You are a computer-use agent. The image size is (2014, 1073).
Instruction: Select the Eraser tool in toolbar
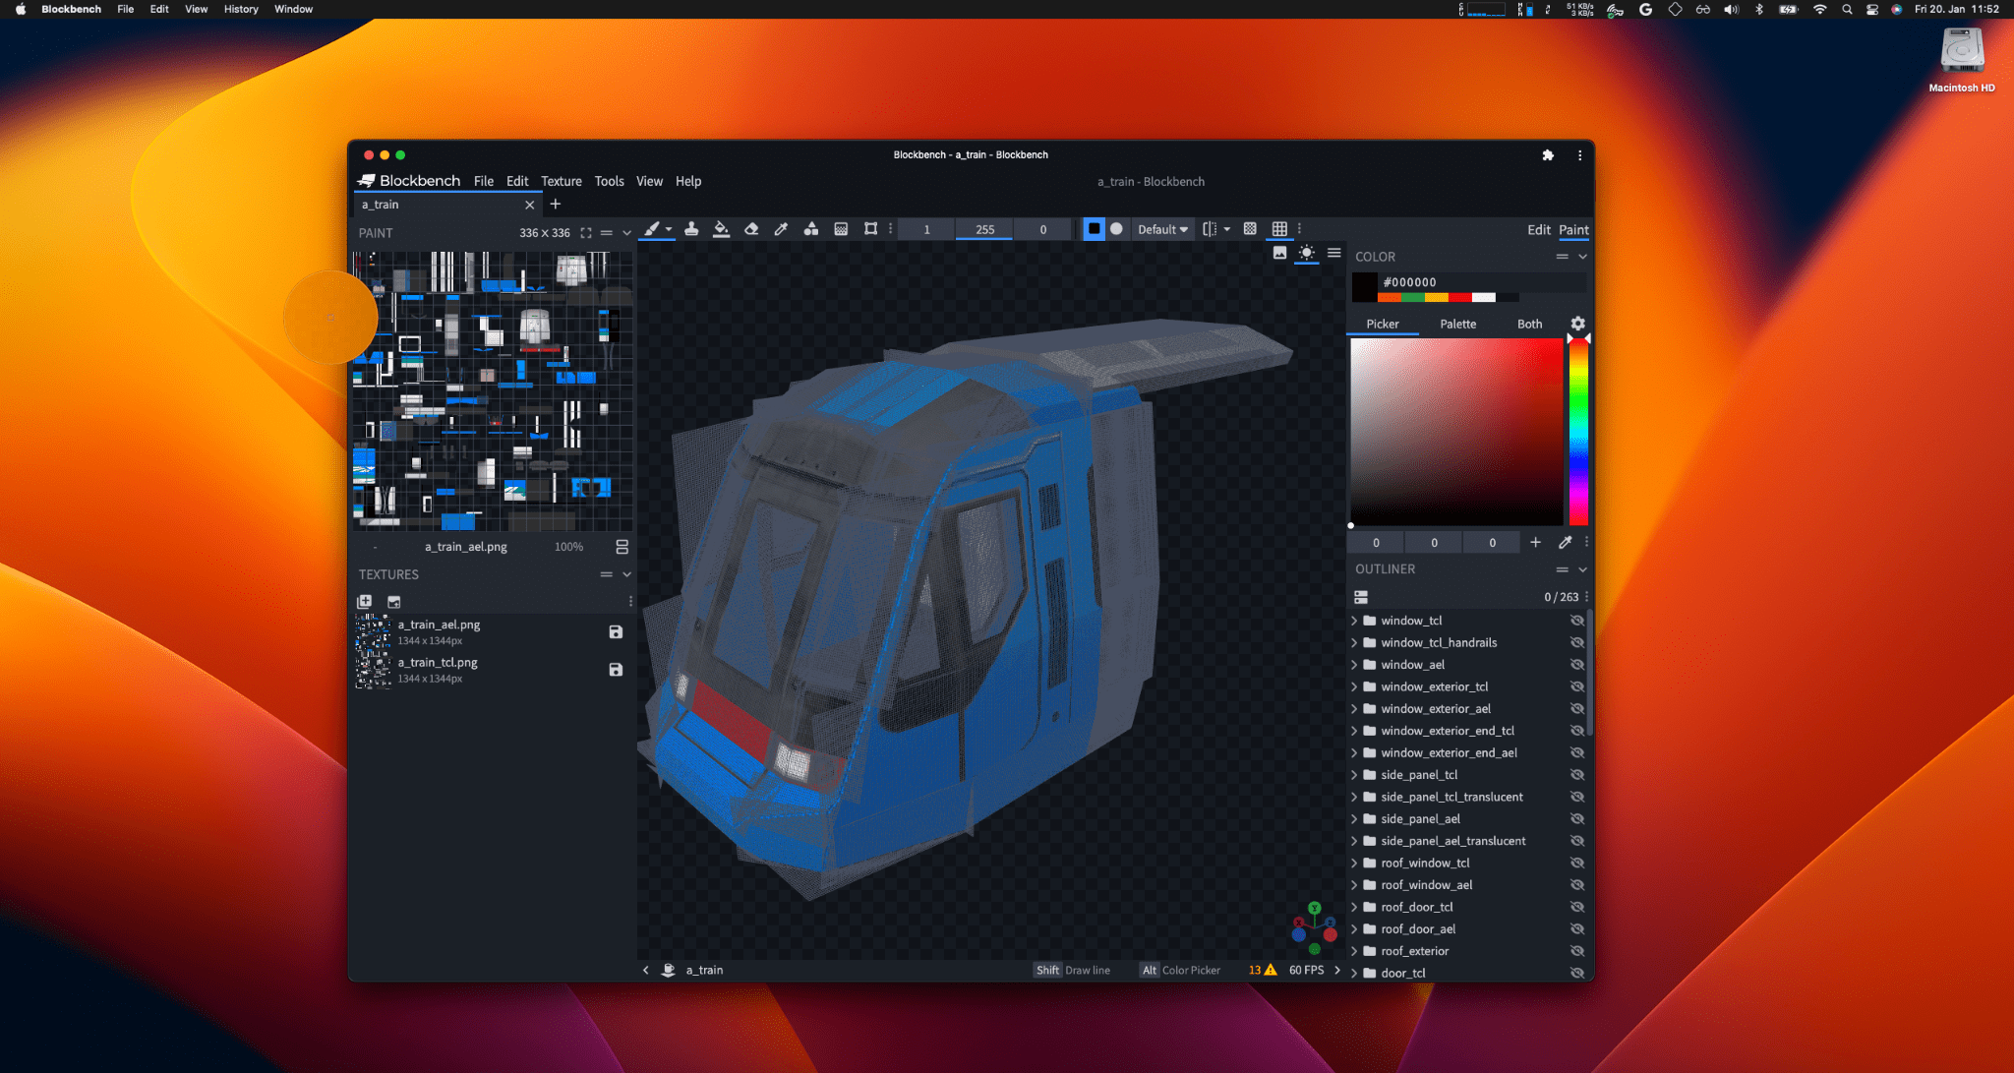pyautogui.click(x=752, y=228)
